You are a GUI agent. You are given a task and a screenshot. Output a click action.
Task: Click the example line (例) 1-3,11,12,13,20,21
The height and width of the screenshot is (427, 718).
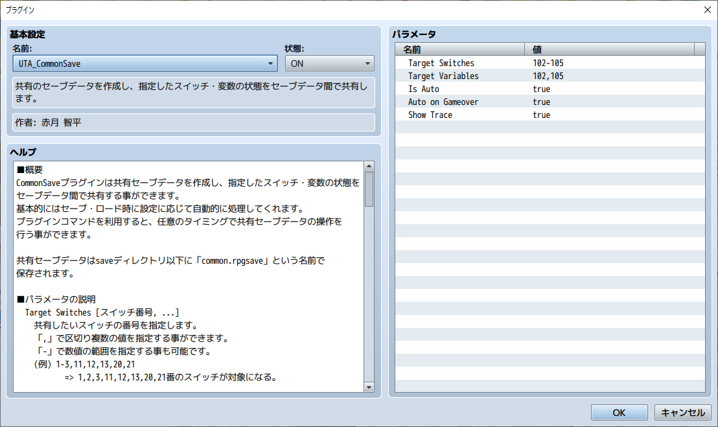84,364
